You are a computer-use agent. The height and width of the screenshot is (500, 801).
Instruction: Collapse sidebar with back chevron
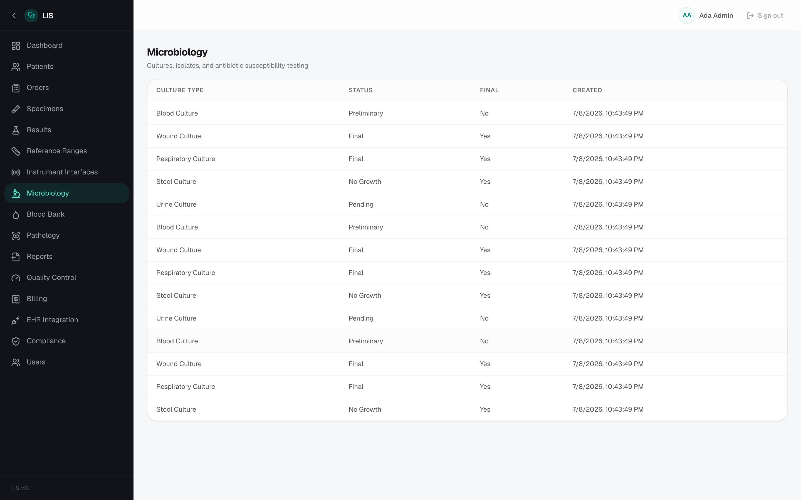click(14, 16)
